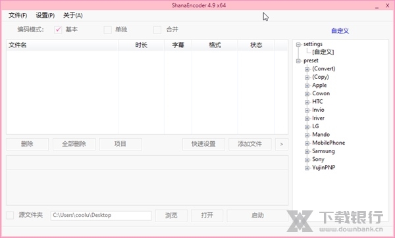Expand the MobilePhone preset node

307,143
